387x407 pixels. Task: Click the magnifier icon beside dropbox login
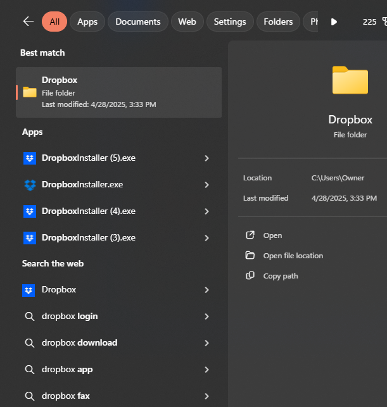[x=29, y=316]
